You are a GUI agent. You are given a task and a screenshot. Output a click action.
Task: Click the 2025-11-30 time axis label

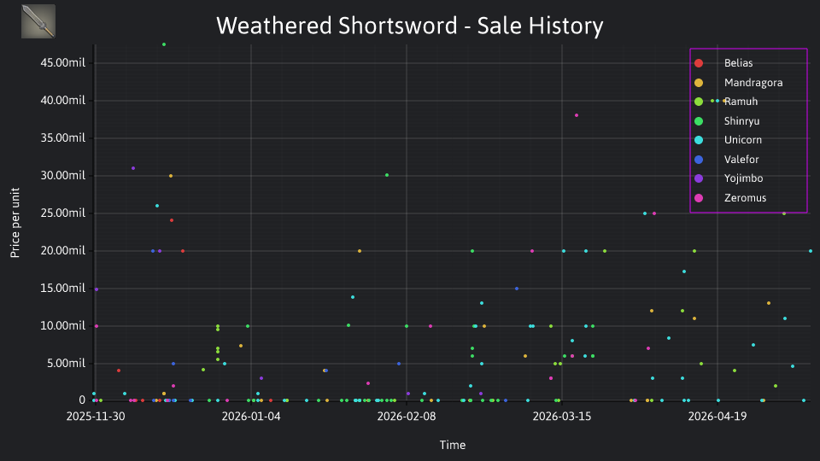pos(96,417)
